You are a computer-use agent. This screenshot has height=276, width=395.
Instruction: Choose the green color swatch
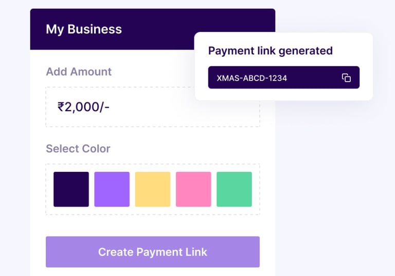point(234,189)
